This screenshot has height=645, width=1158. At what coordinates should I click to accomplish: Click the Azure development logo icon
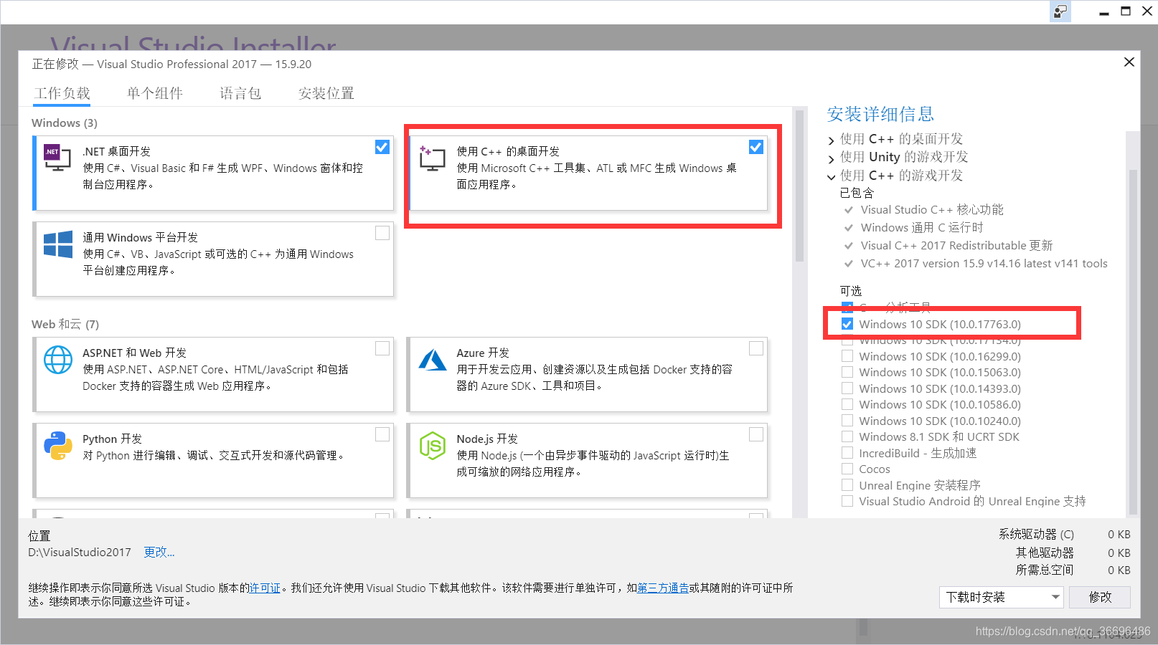pos(433,360)
